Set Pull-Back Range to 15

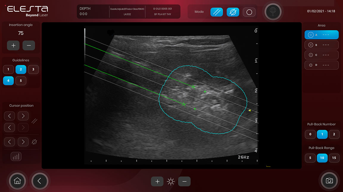(334, 158)
